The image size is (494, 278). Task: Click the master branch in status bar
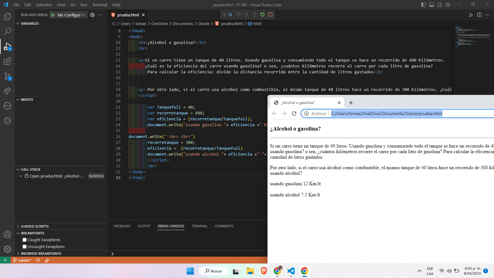pyautogui.click(x=22, y=260)
